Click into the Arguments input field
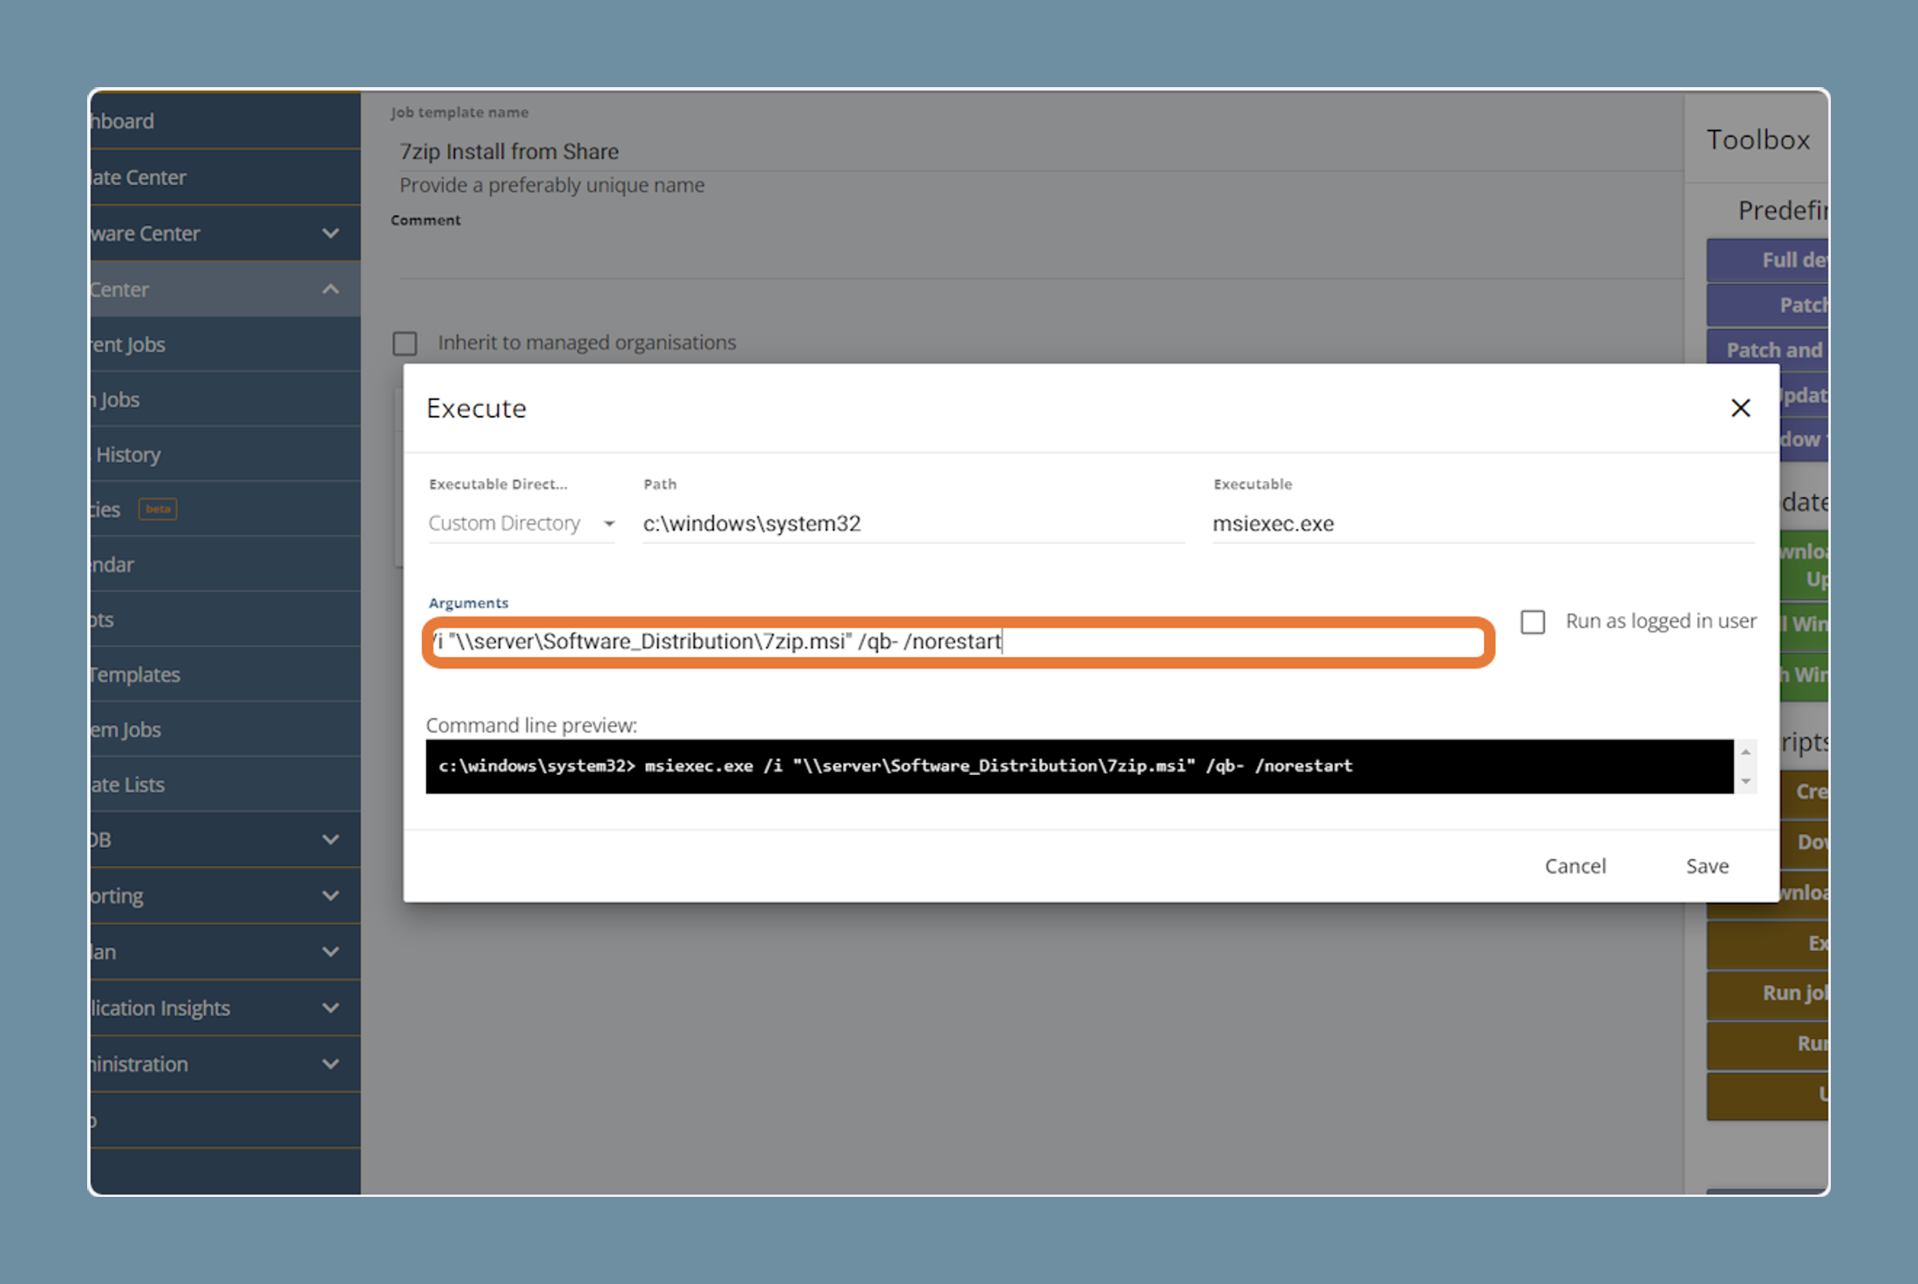This screenshot has height=1284, width=1918. (958, 642)
